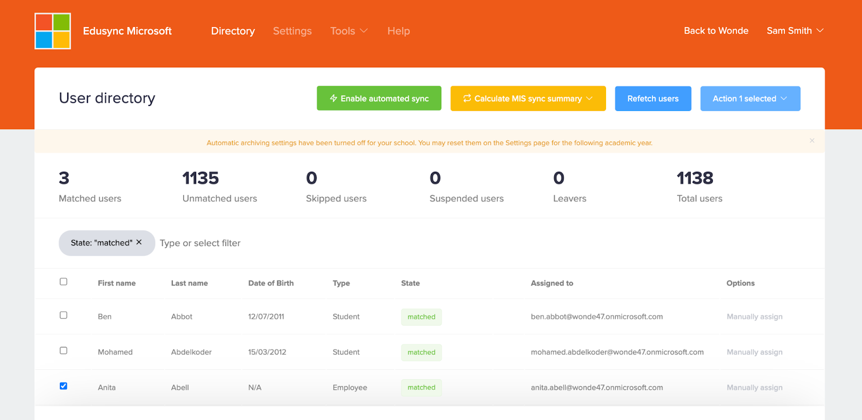The width and height of the screenshot is (862, 420).
Task: Expand the Tools menu
Action: pos(349,31)
